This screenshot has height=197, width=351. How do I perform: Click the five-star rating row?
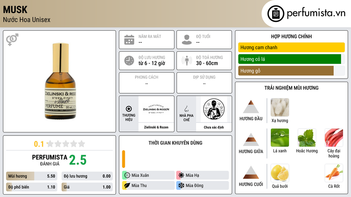(x=66, y=144)
